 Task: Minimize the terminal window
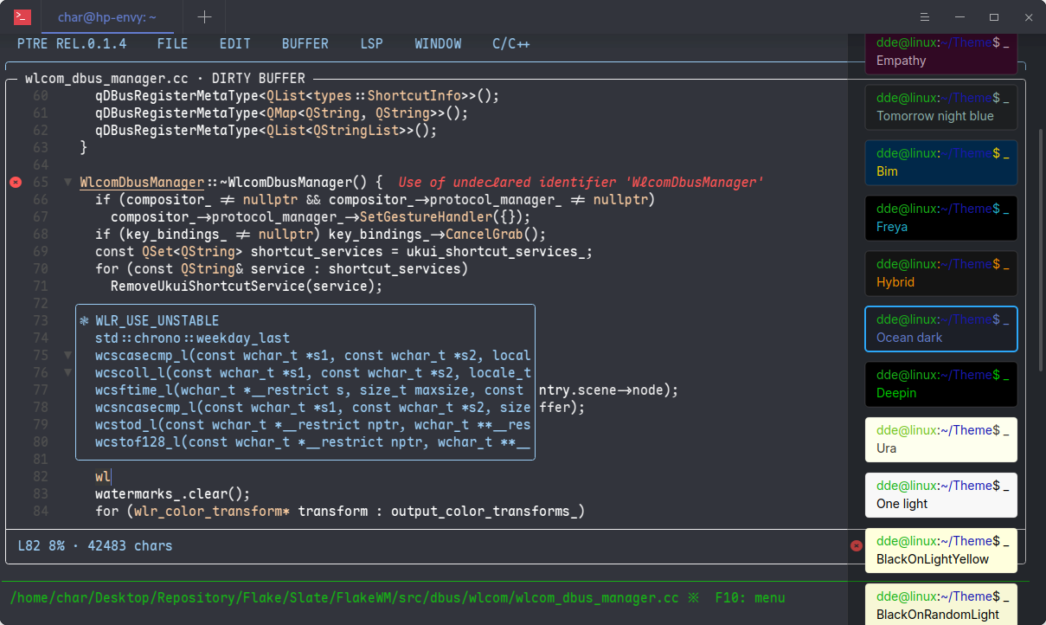(x=959, y=17)
